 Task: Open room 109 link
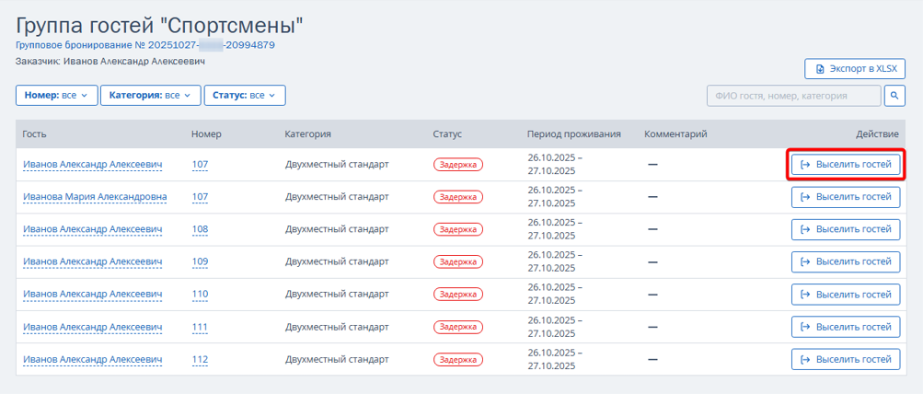(201, 262)
